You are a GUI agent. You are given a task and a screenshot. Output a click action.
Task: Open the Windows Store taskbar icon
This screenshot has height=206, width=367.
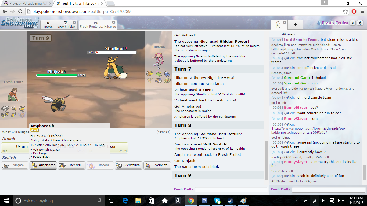151,201
